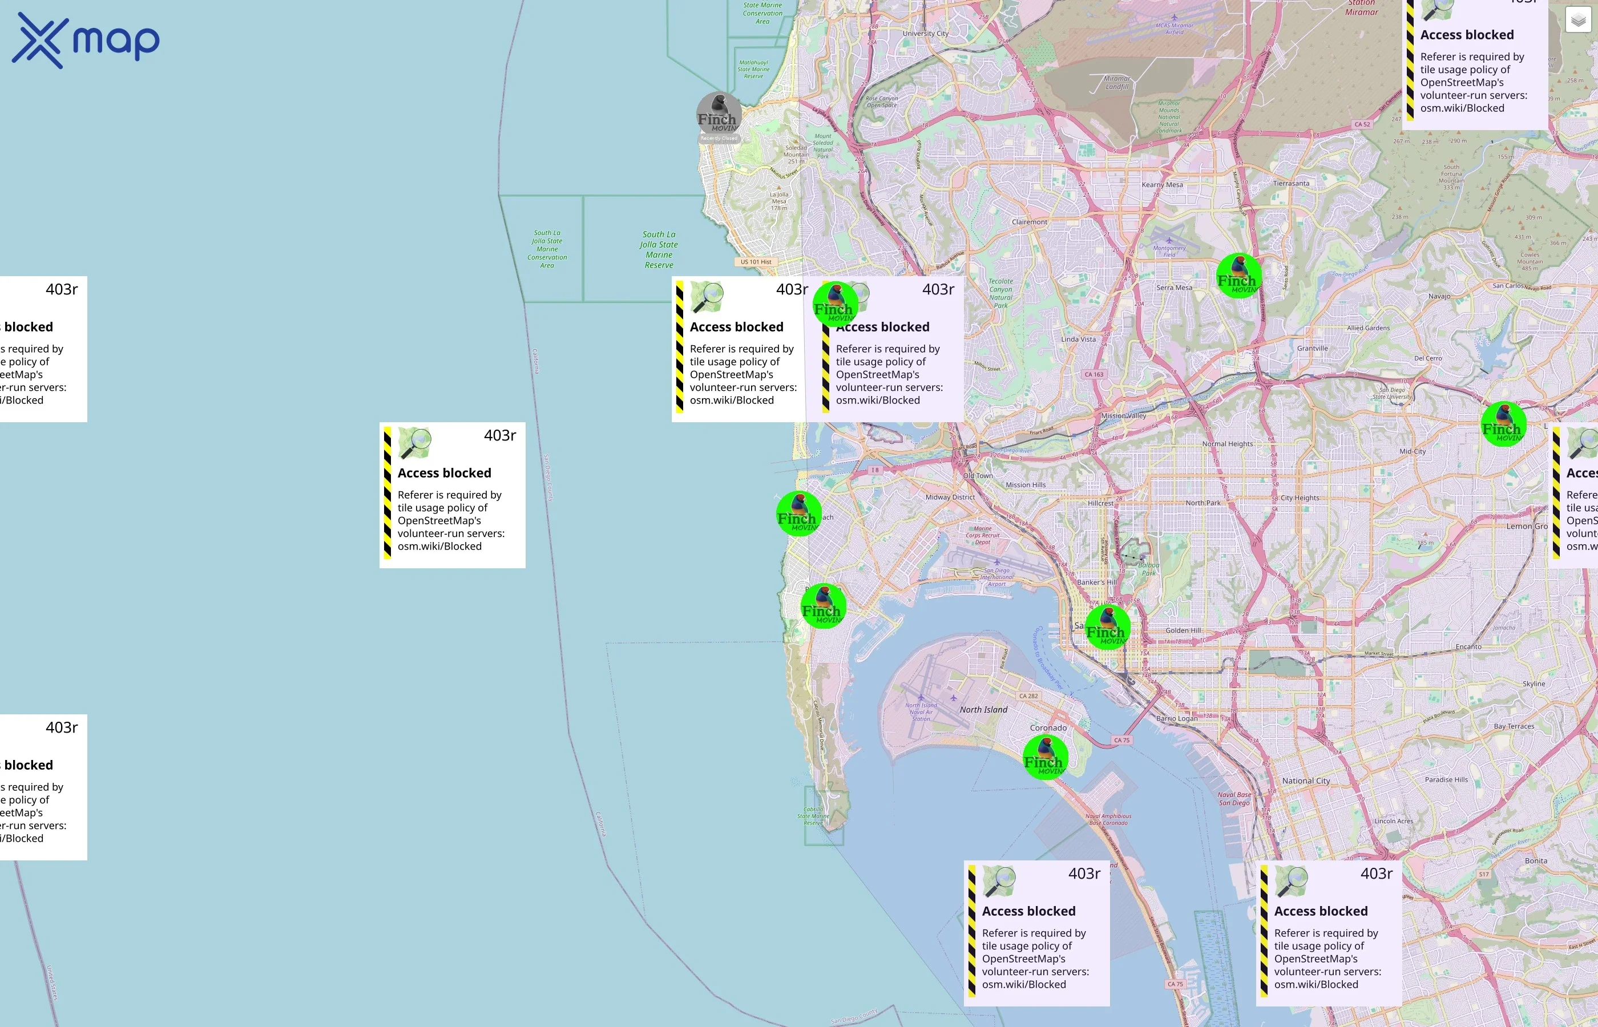
Task: Select the gray Finch Moving marker in La Jolla
Action: [x=719, y=115]
